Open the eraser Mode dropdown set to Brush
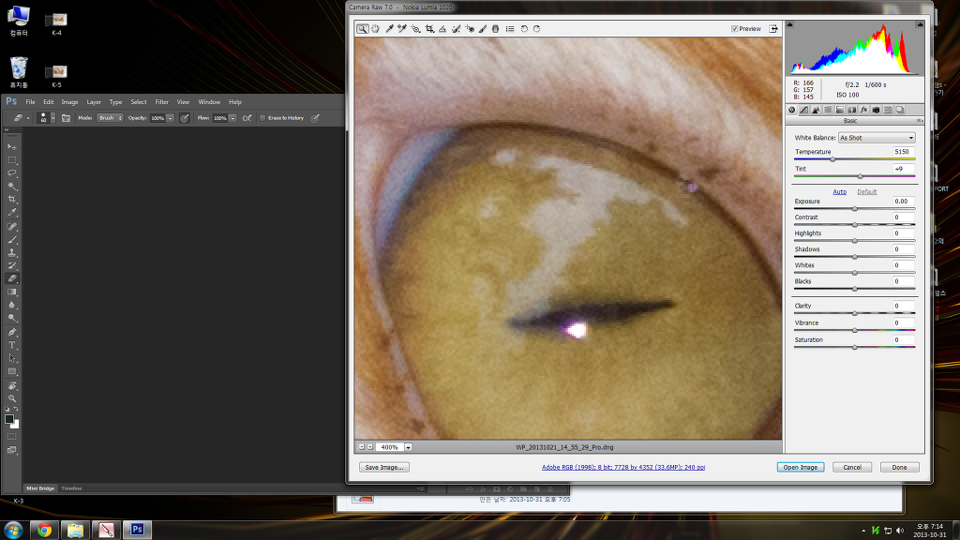The width and height of the screenshot is (960, 540). (111, 118)
